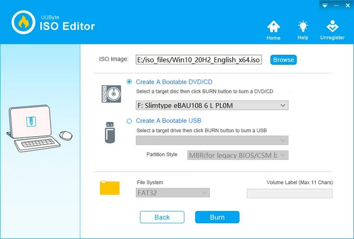Click the UUByte flame logo
This screenshot has height=239, width=354.
24,22
